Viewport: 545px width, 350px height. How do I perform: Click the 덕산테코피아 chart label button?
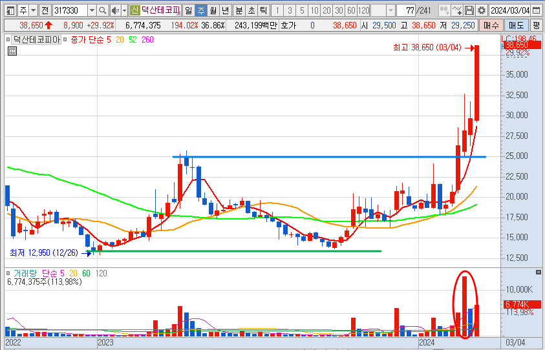[36, 39]
